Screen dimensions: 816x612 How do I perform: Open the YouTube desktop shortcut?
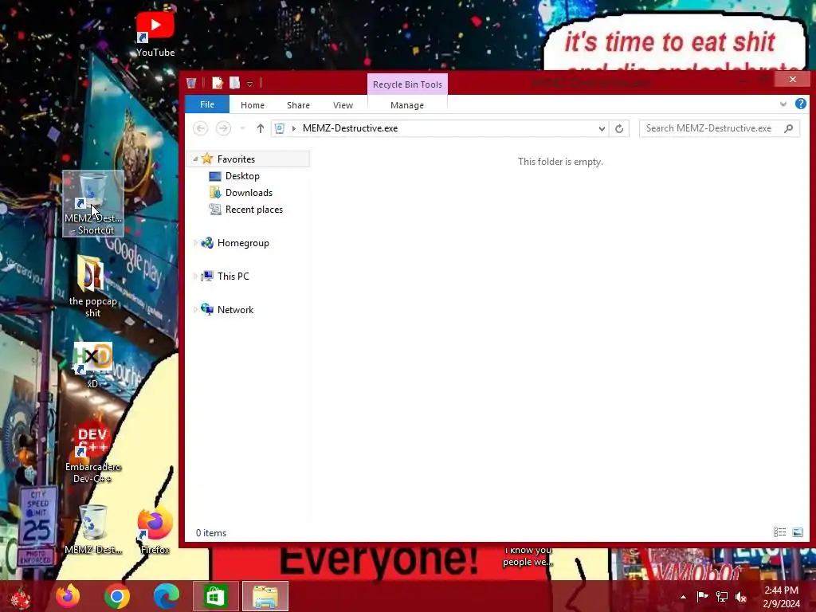pos(155,33)
